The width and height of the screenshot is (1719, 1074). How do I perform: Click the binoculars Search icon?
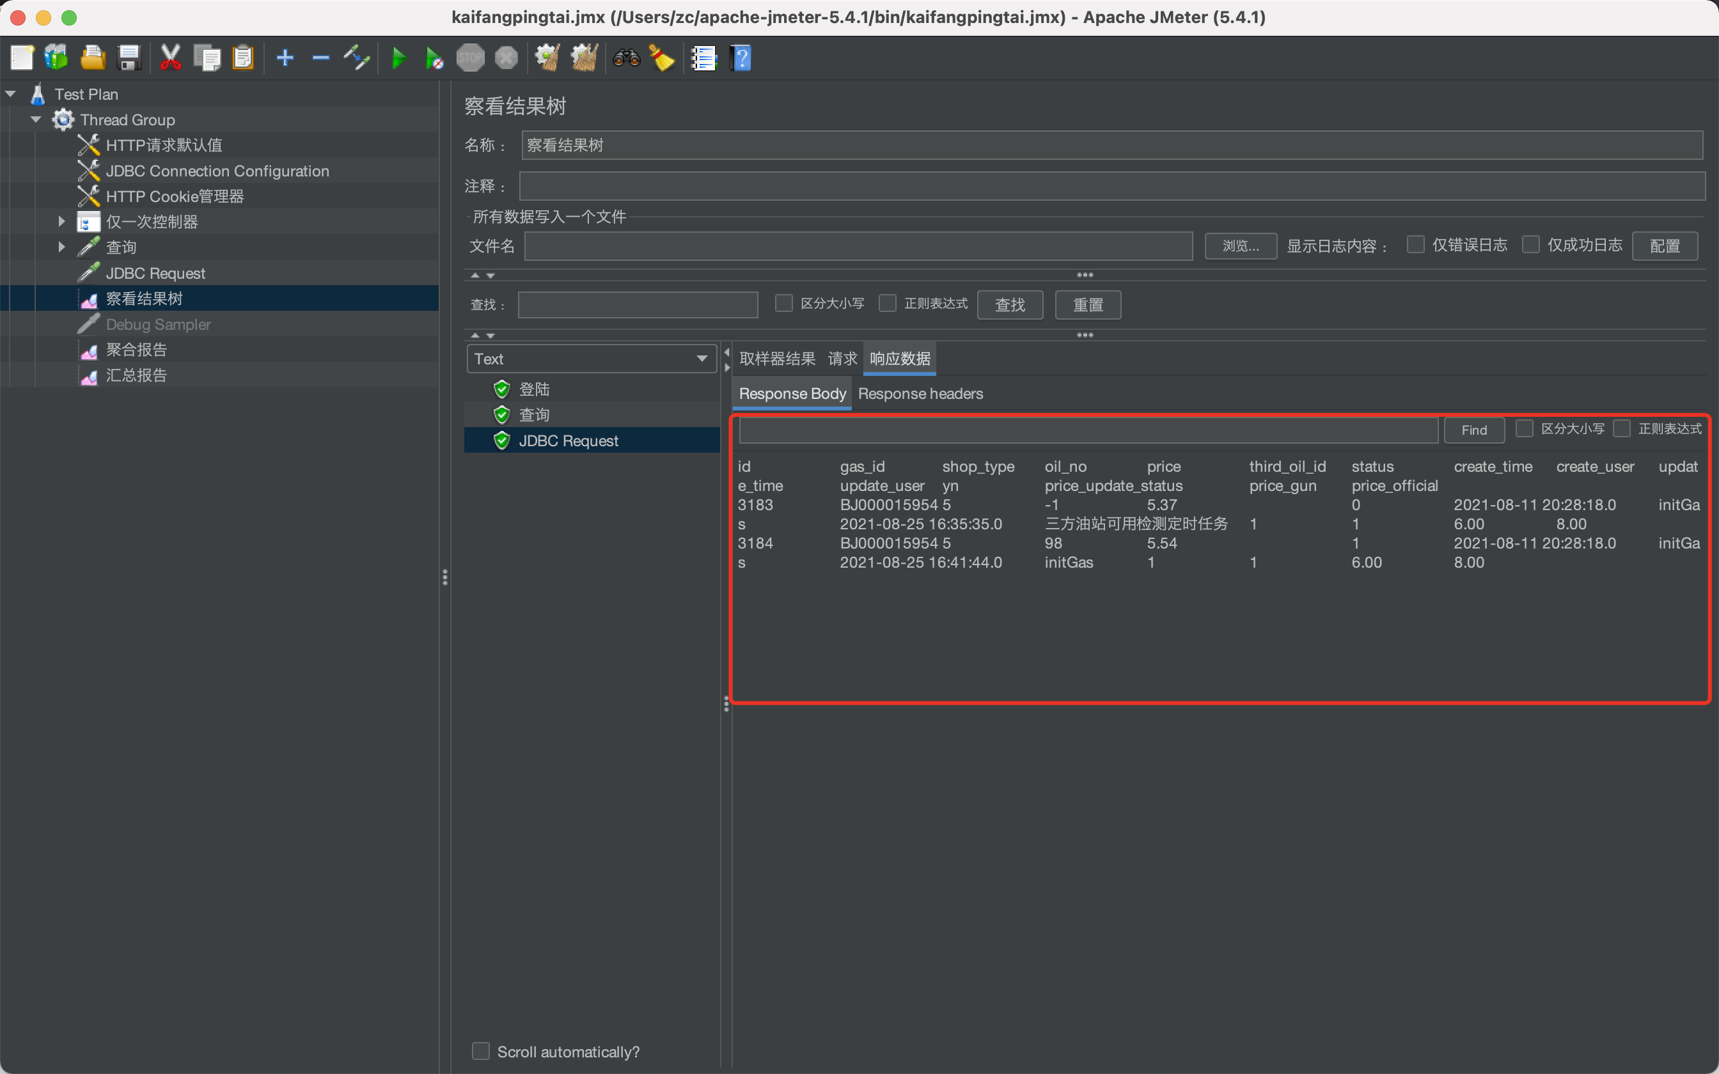(x=626, y=58)
